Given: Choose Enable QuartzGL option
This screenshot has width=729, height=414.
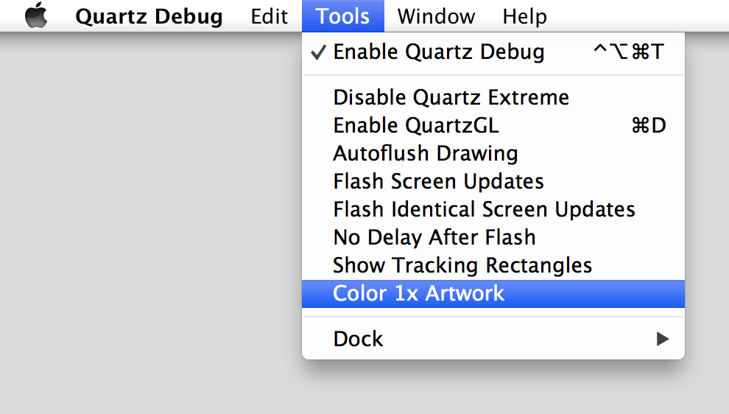Looking at the screenshot, I should [416, 126].
